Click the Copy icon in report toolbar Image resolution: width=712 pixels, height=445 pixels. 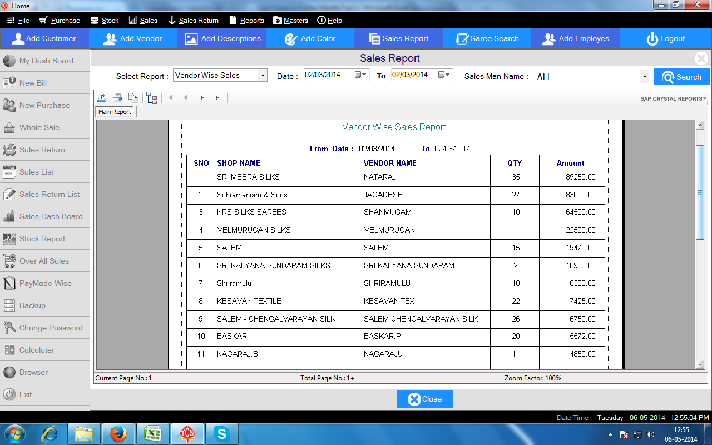click(133, 98)
